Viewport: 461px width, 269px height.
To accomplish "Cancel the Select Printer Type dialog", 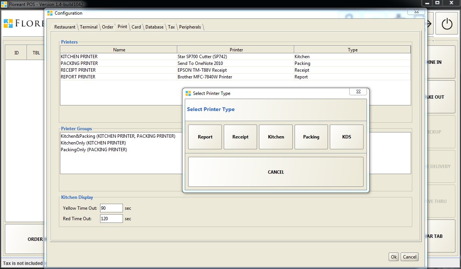I will (x=276, y=171).
